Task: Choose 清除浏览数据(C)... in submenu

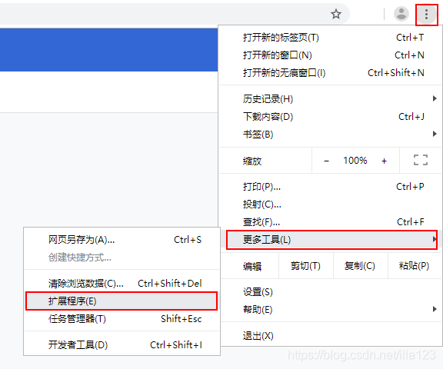Action: click(122, 284)
